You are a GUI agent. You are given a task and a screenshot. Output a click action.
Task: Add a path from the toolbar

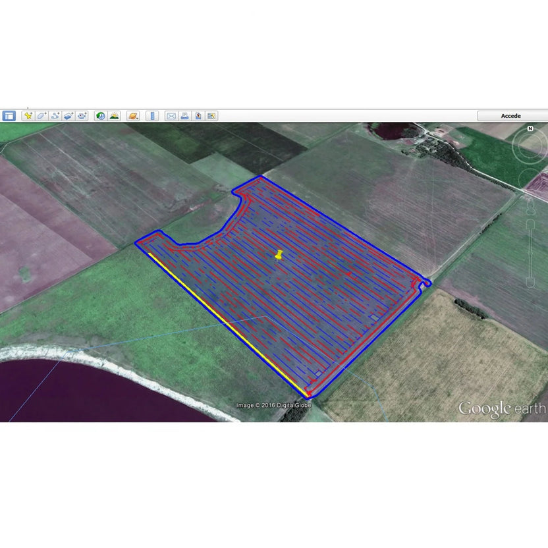pos(55,116)
